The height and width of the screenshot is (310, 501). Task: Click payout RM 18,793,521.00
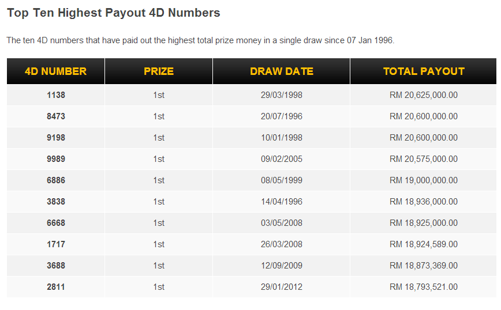tap(423, 287)
